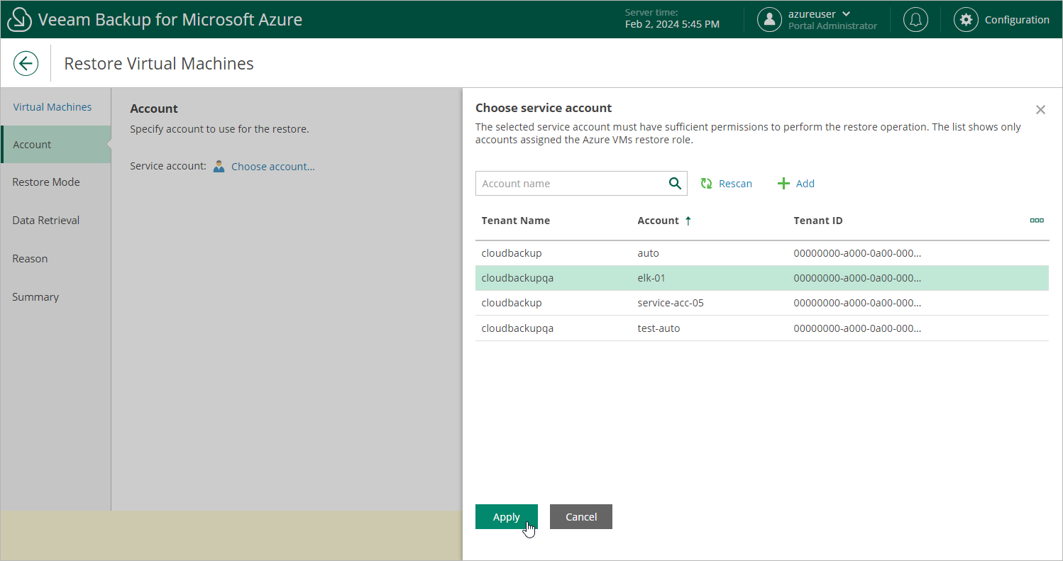This screenshot has width=1063, height=561.
Task: Click the Choose account link
Action: [x=272, y=167]
